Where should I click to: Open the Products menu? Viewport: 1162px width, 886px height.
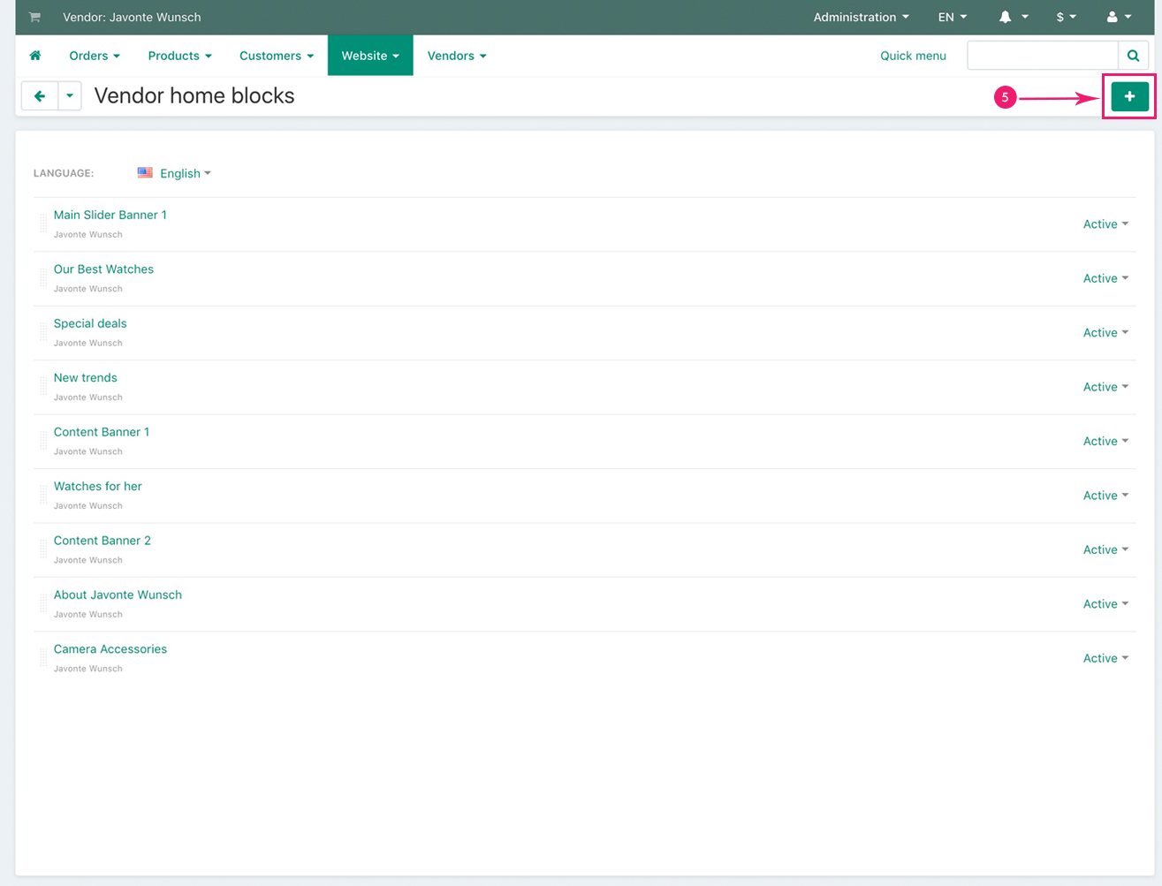click(179, 56)
